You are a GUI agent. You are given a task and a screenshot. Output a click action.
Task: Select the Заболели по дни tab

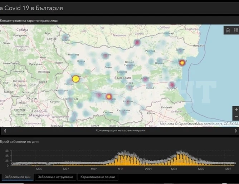pos(18,177)
